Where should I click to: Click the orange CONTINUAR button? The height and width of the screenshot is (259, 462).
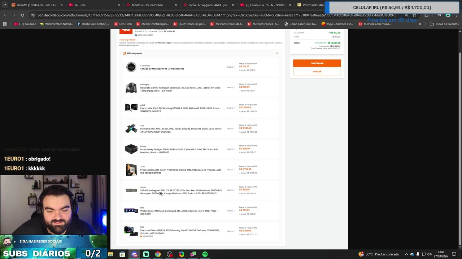[317, 63]
